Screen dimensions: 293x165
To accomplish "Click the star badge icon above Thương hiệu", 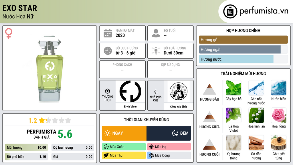I will point(108,91).
